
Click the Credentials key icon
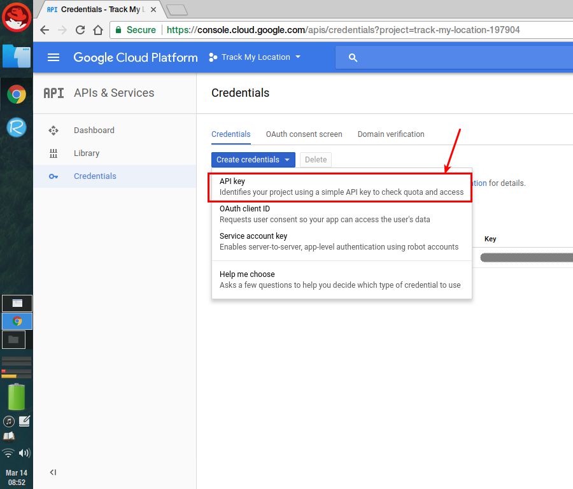[53, 176]
